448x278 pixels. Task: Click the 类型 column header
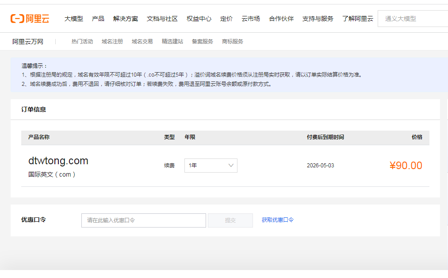pos(169,137)
